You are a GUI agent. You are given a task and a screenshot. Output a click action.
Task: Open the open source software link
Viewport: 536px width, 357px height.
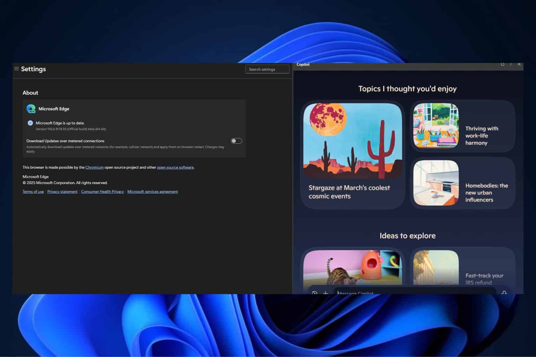tap(175, 167)
